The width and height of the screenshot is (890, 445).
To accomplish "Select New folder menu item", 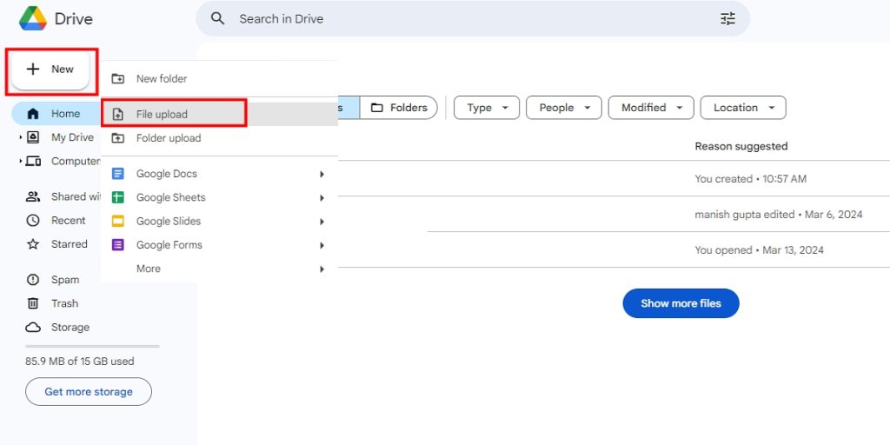I will click(219, 79).
